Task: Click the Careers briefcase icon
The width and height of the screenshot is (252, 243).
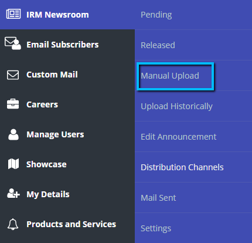Action: [x=13, y=104]
